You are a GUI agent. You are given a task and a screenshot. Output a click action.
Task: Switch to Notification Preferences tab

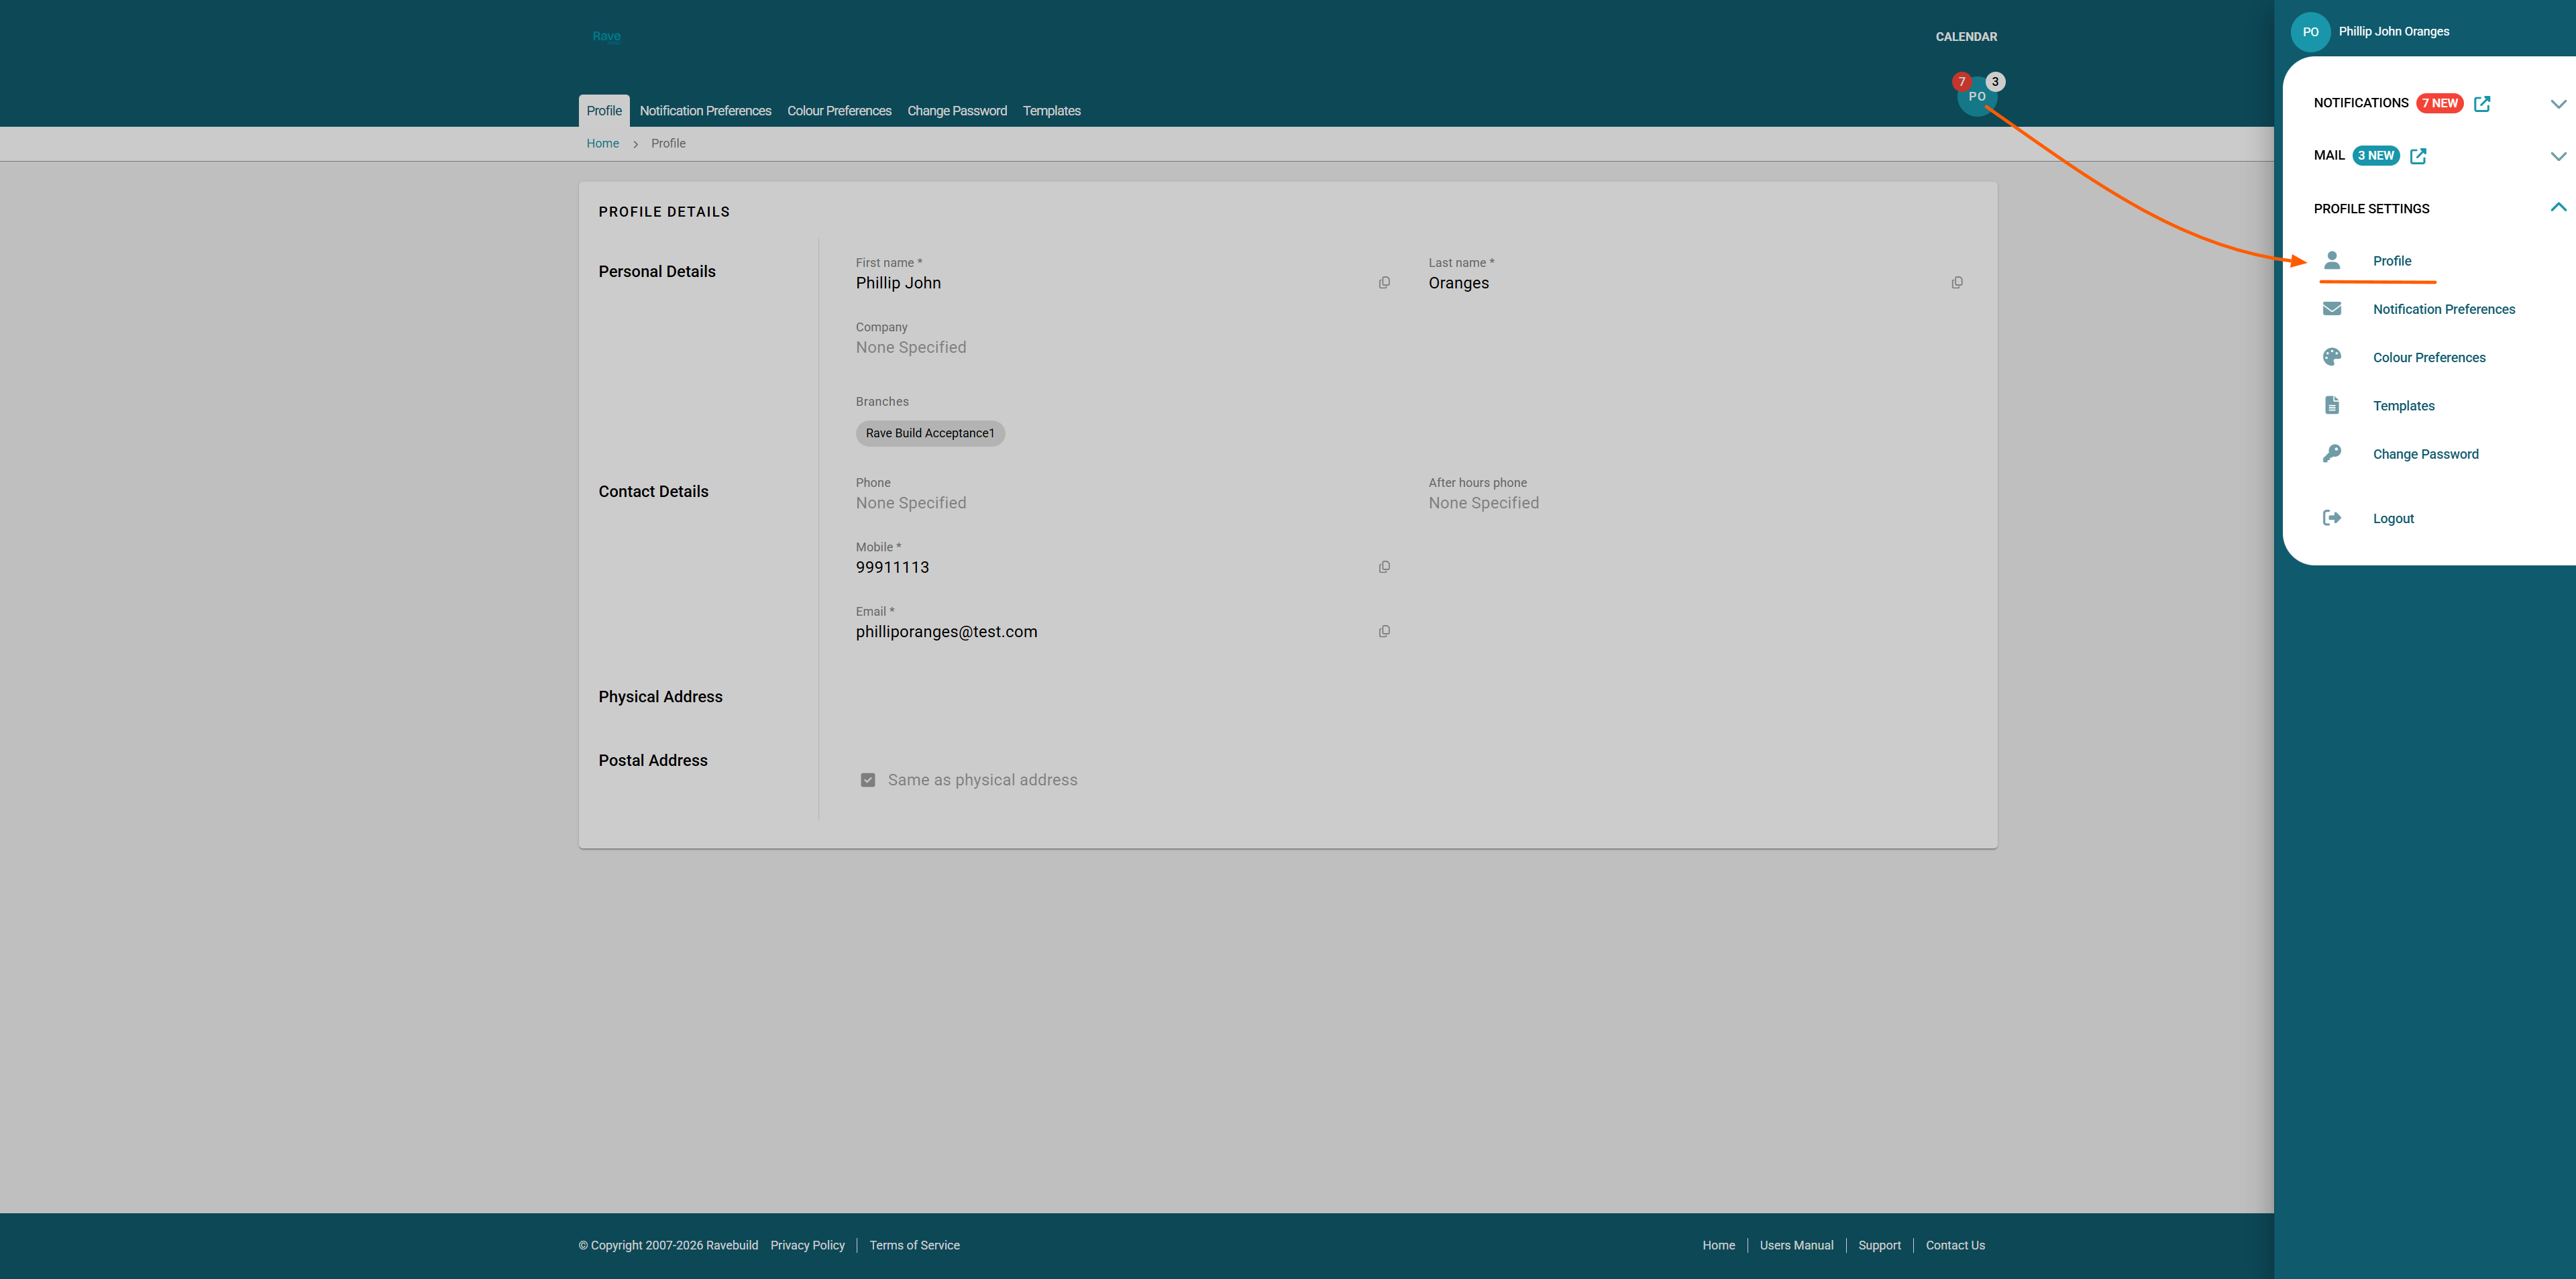coord(705,111)
